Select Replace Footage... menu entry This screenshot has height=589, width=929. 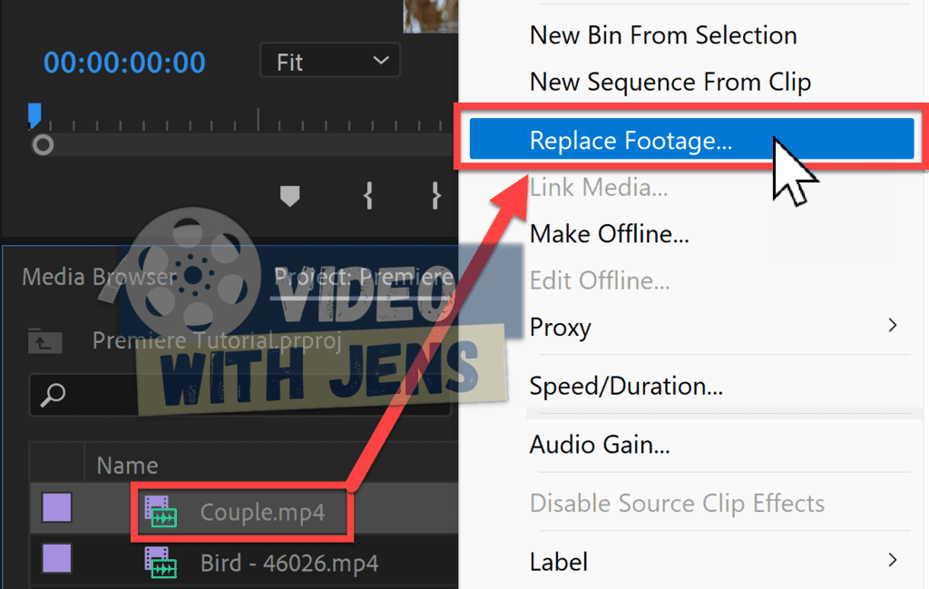[691, 139]
